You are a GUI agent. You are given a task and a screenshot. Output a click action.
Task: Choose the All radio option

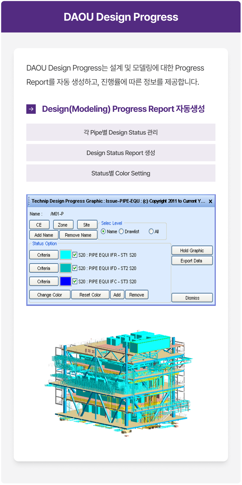pos(151,231)
